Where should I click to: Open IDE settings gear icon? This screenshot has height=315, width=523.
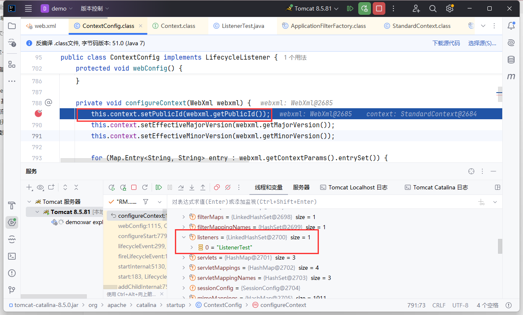click(x=449, y=8)
